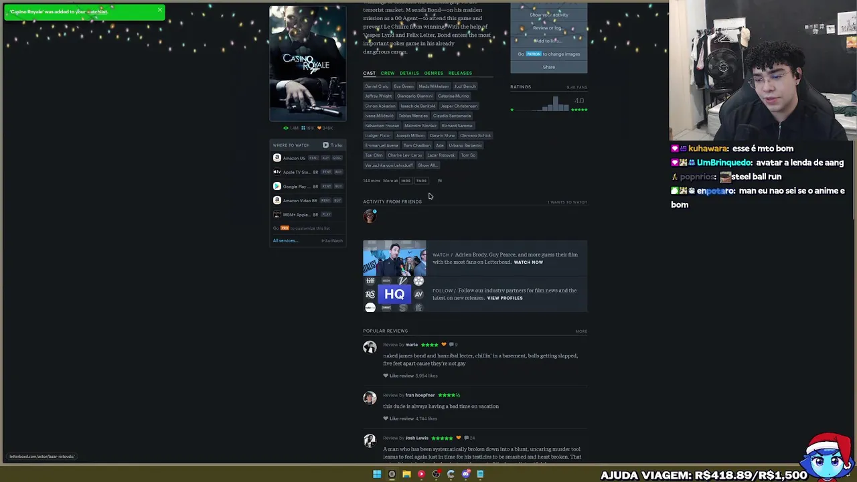
Task: Open the Amazon Video BR icon
Action: [277, 200]
